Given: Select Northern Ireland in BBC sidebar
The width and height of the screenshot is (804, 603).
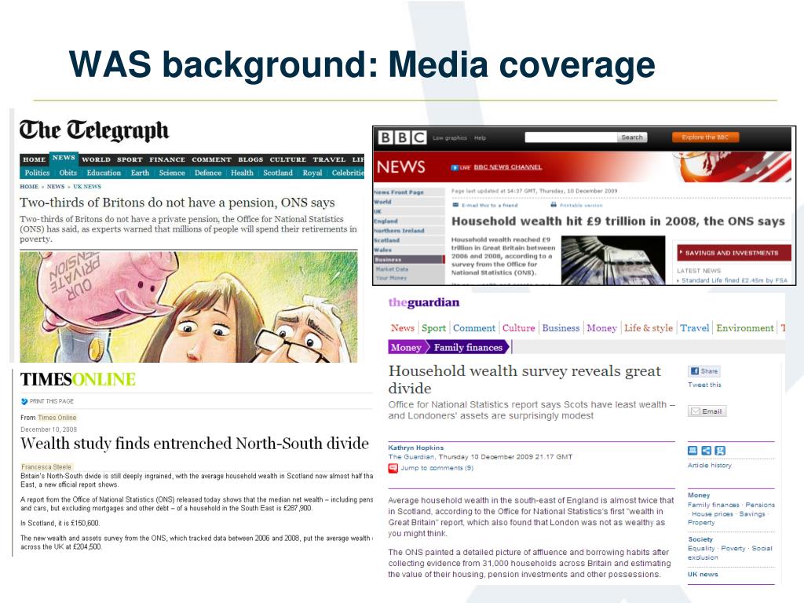Looking at the screenshot, I should coord(399,231).
